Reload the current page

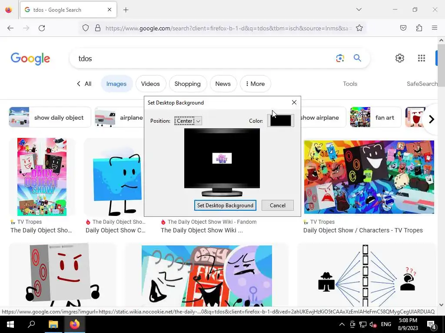click(x=42, y=28)
